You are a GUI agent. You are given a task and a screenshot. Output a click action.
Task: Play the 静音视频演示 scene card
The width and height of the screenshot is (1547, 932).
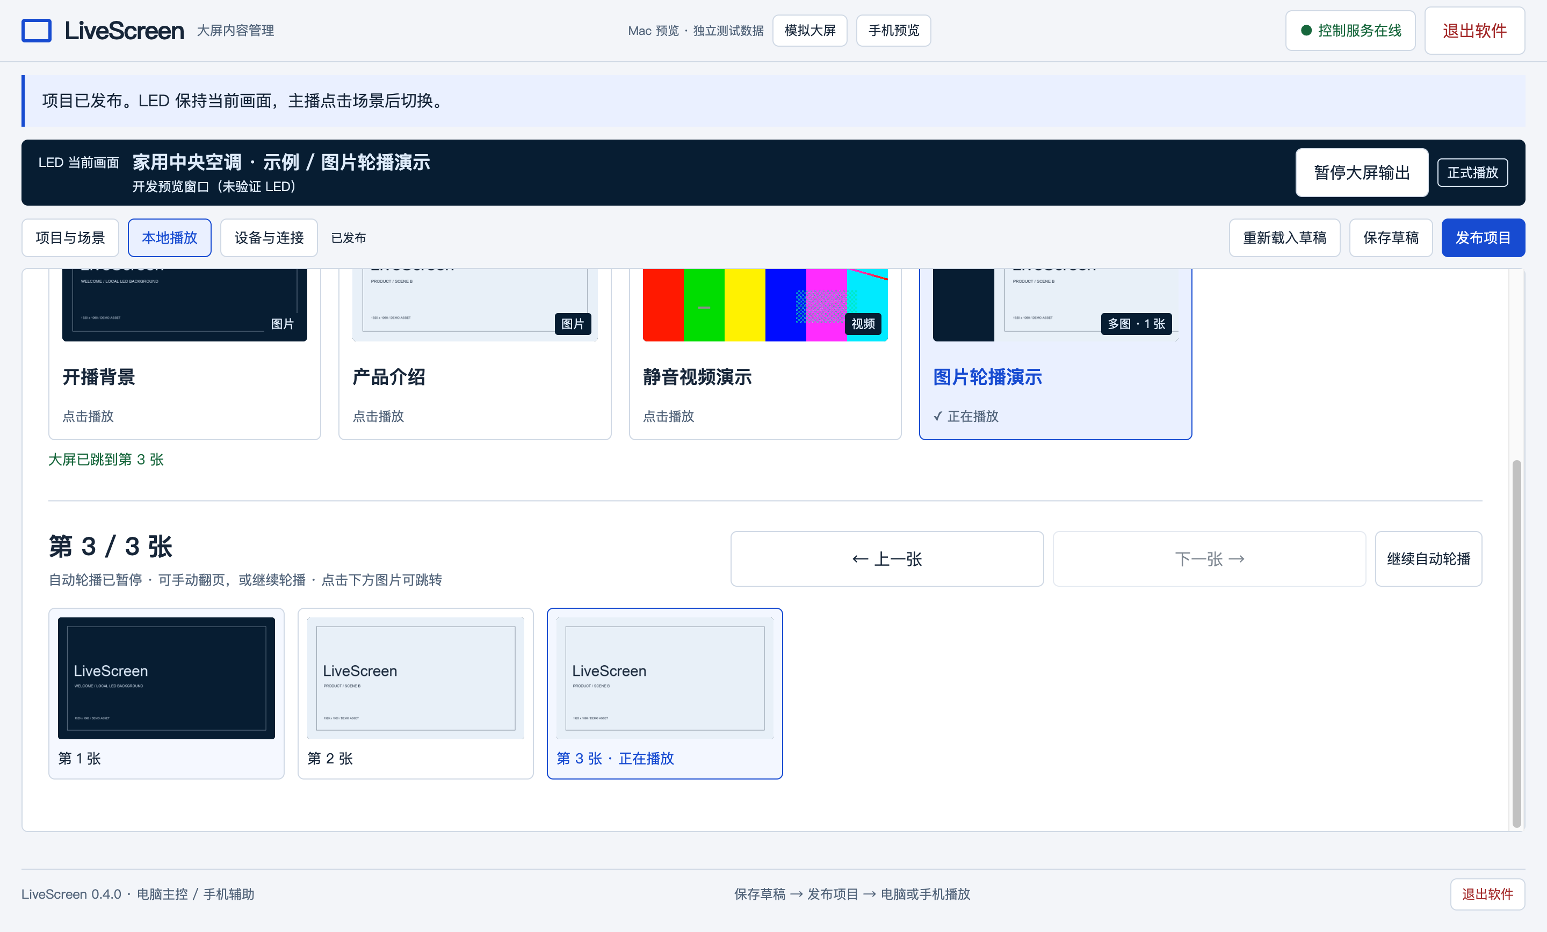tap(765, 354)
